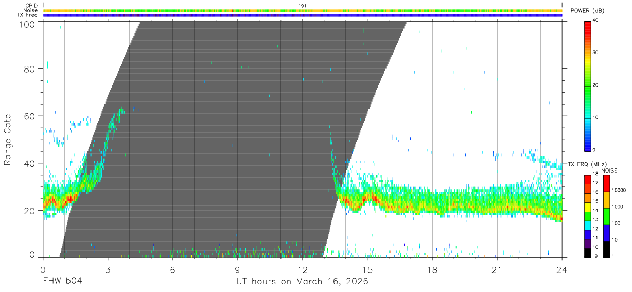
Task: Click the yellow-green Noise status bar
Action: coord(303,10)
